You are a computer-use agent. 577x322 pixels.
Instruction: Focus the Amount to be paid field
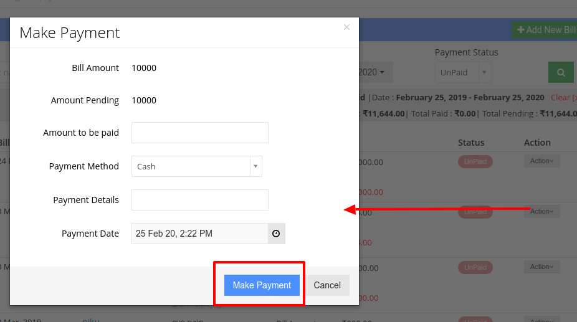click(200, 133)
